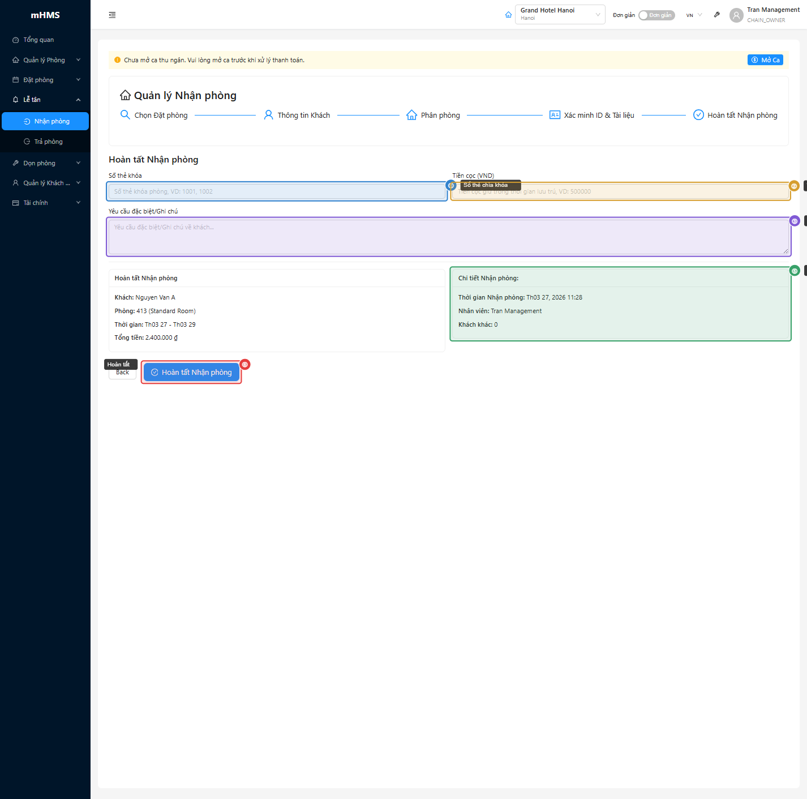Open the Thông tin Khách step
The image size is (807, 799).
point(297,115)
